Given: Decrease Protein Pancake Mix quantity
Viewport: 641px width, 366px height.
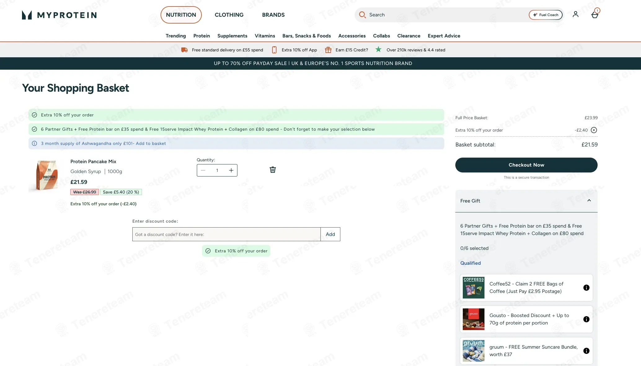Looking at the screenshot, I should (203, 170).
